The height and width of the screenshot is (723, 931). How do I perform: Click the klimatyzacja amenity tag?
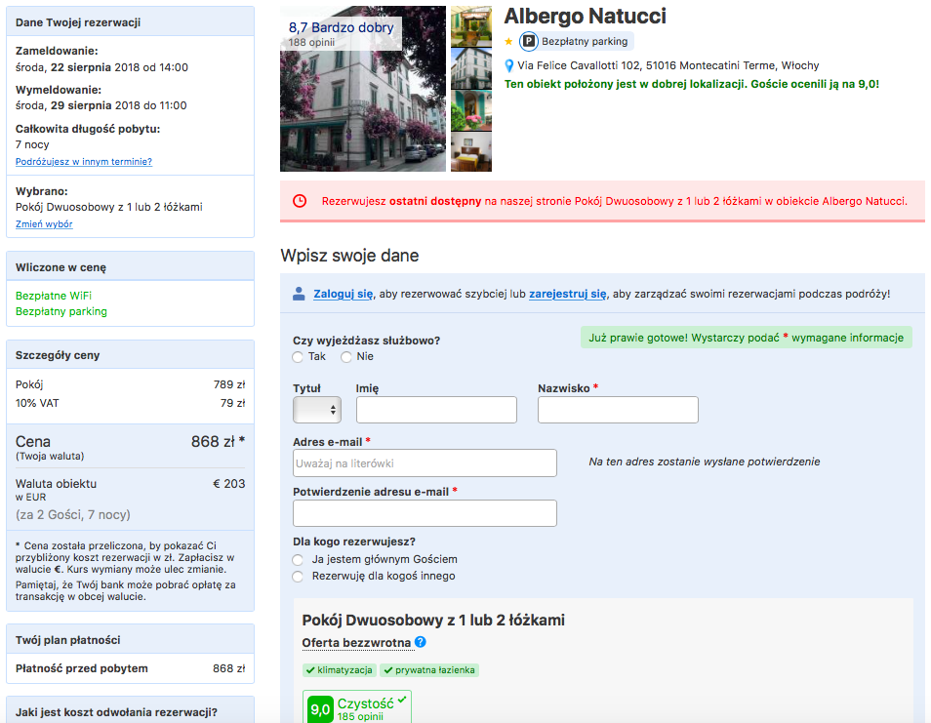(x=339, y=670)
